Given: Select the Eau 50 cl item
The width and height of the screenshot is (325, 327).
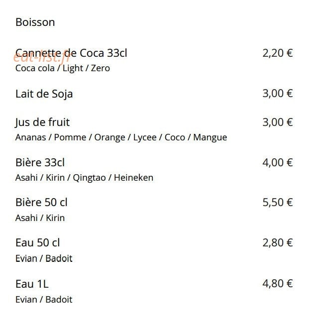Looking at the screenshot, I should click(x=38, y=243).
